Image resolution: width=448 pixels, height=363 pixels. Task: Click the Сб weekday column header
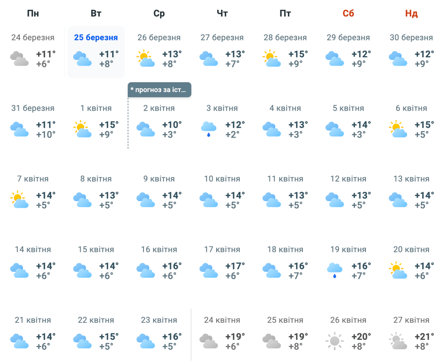click(348, 14)
